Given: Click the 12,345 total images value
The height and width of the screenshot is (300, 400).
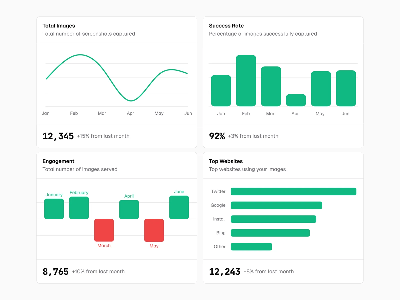Looking at the screenshot, I should (x=58, y=136).
